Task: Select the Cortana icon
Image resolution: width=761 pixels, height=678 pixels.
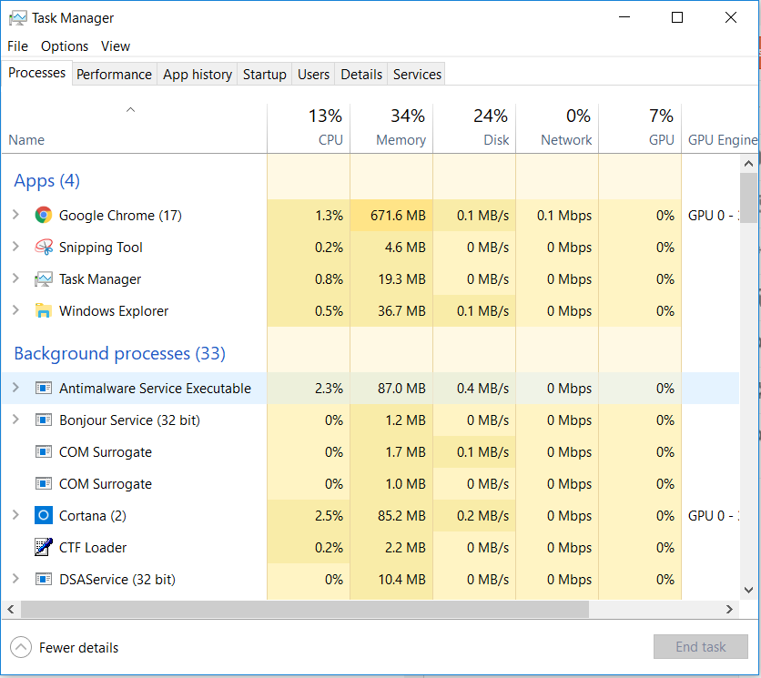Action: (43, 515)
